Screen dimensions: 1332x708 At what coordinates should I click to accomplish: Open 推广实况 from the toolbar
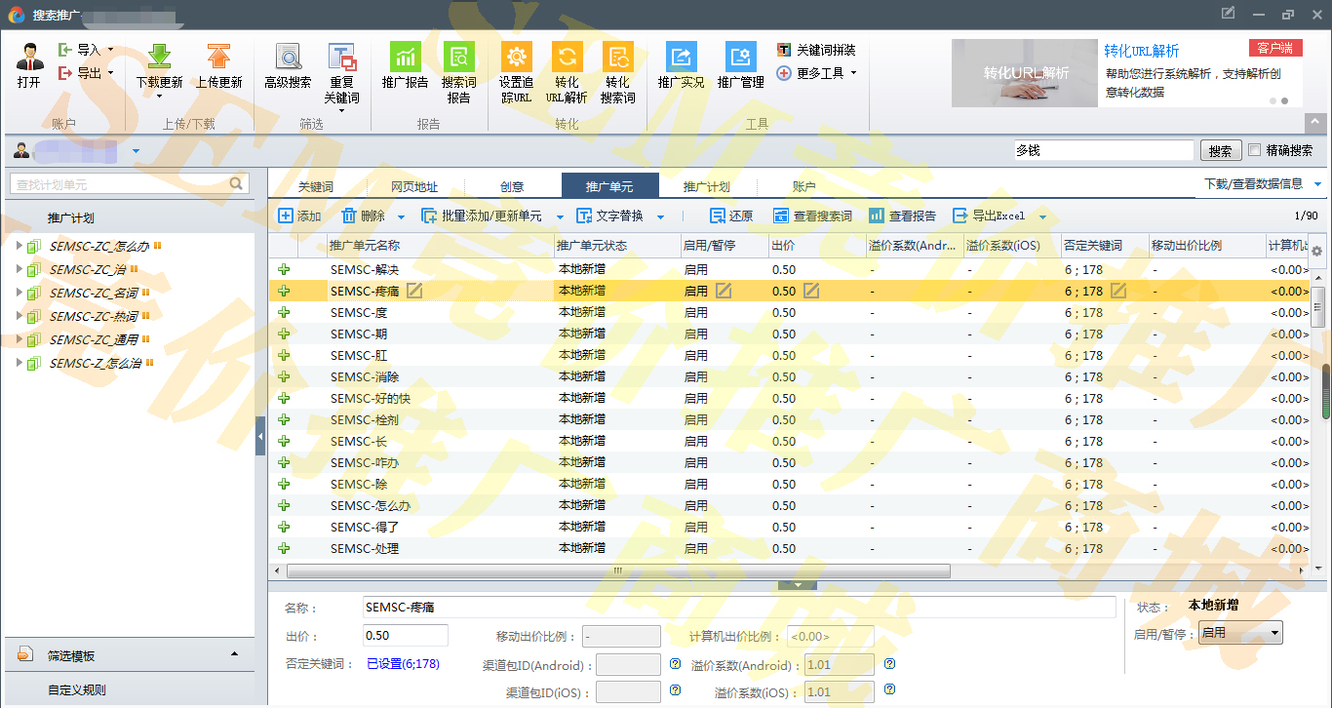click(x=681, y=58)
